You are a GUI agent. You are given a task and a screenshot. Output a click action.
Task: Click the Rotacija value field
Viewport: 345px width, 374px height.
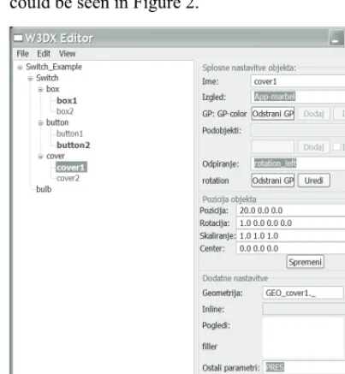tap(291, 223)
